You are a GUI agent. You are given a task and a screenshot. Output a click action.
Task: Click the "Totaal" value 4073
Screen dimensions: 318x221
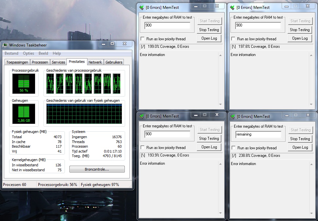point(57,137)
